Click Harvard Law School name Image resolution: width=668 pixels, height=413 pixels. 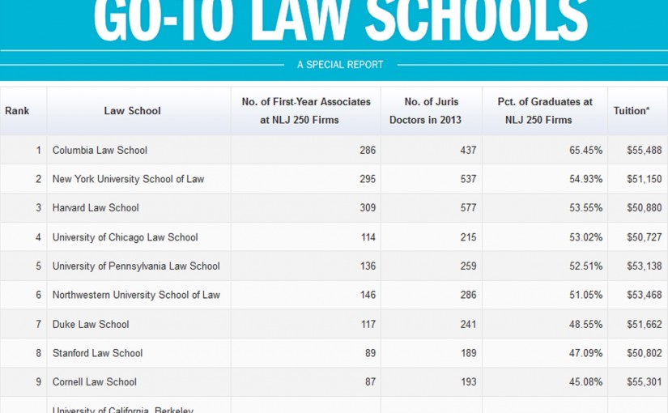(96, 208)
